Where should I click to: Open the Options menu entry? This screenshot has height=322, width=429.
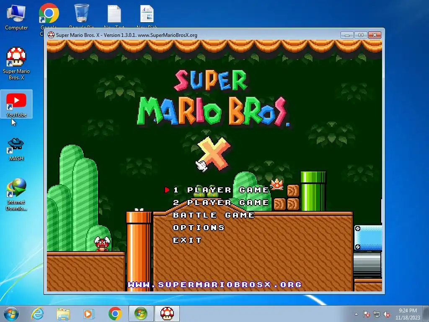[x=199, y=228]
